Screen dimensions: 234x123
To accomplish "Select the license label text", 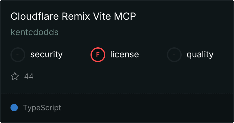I will [x=125, y=54].
